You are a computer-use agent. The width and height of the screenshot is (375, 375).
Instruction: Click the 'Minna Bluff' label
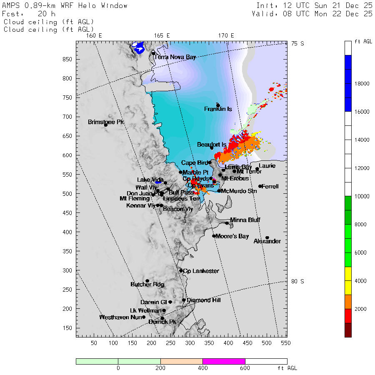pos(245,220)
